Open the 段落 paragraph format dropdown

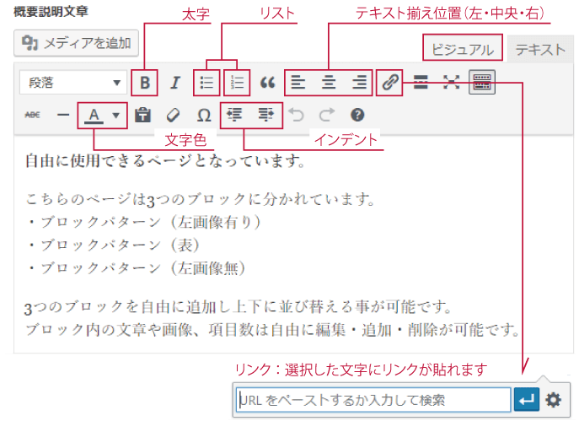click(x=72, y=83)
